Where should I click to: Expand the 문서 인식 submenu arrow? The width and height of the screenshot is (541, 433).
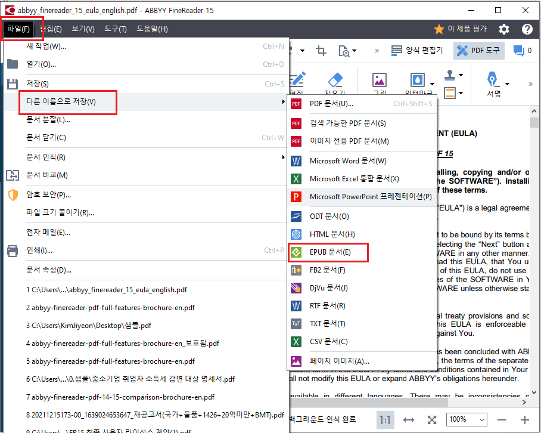[283, 157]
